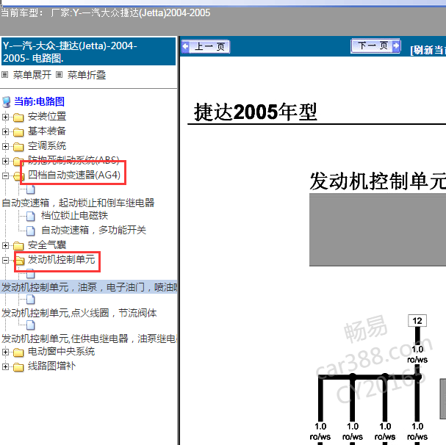The height and width of the screenshot is (445, 446).
Task: Select 线路图增补 in the tree
Action: coord(51,366)
